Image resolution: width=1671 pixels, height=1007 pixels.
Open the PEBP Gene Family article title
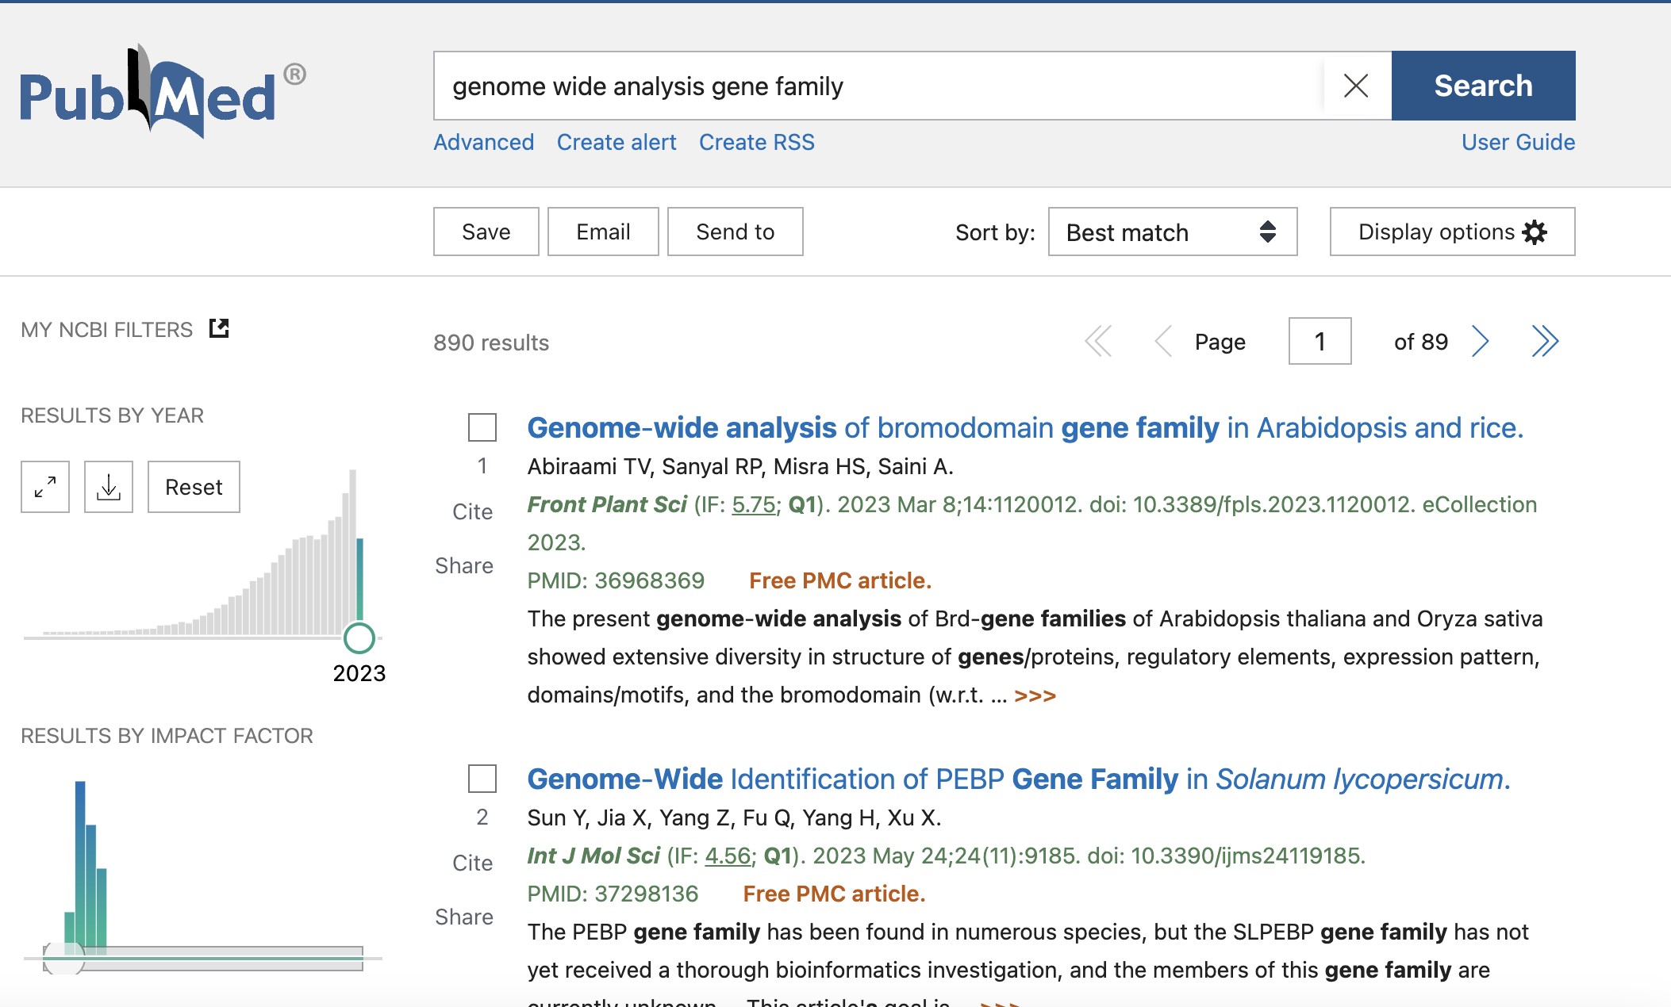1019,779
